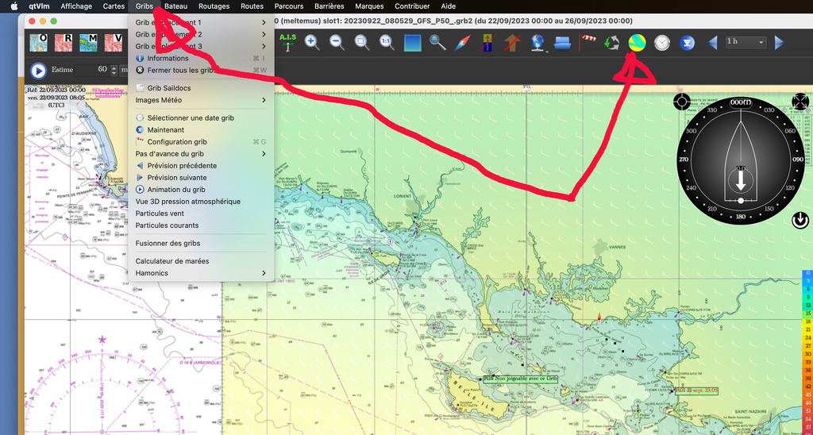
Task: Click the Estime value stepper arrows
Action: (114, 70)
